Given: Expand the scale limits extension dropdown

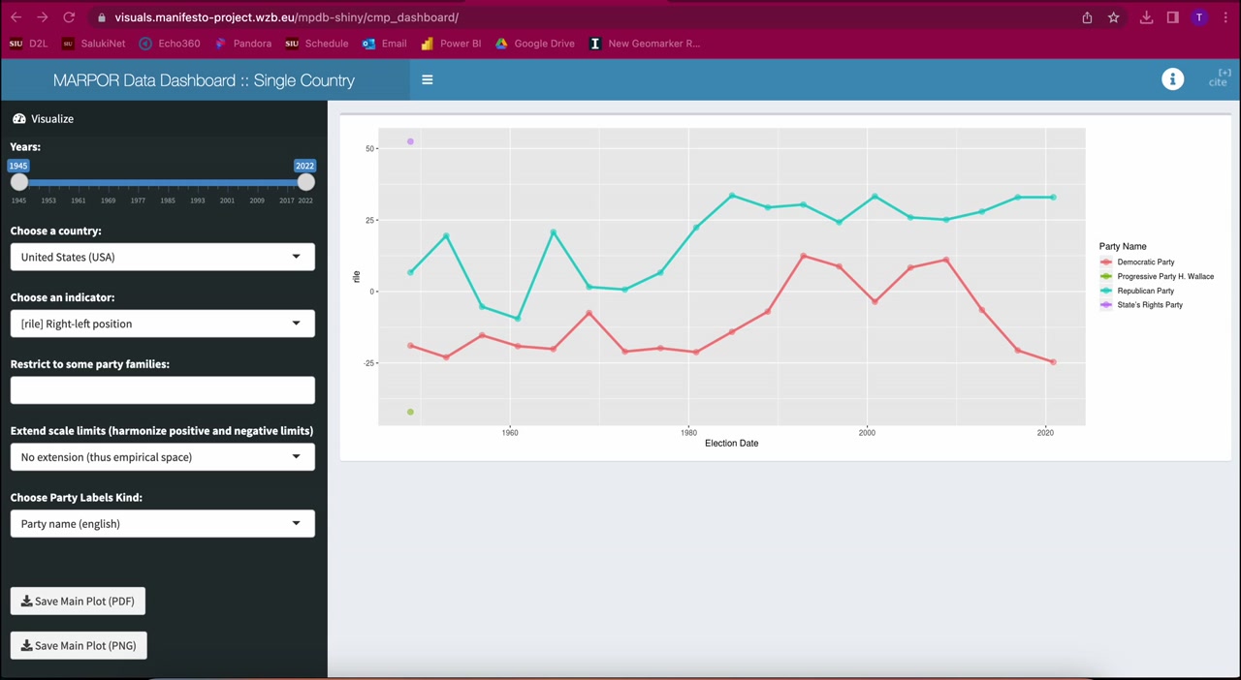Looking at the screenshot, I should point(163,457).
